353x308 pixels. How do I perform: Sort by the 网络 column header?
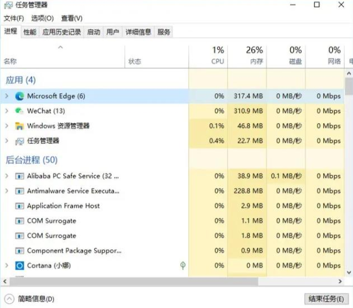coord(325,56)
